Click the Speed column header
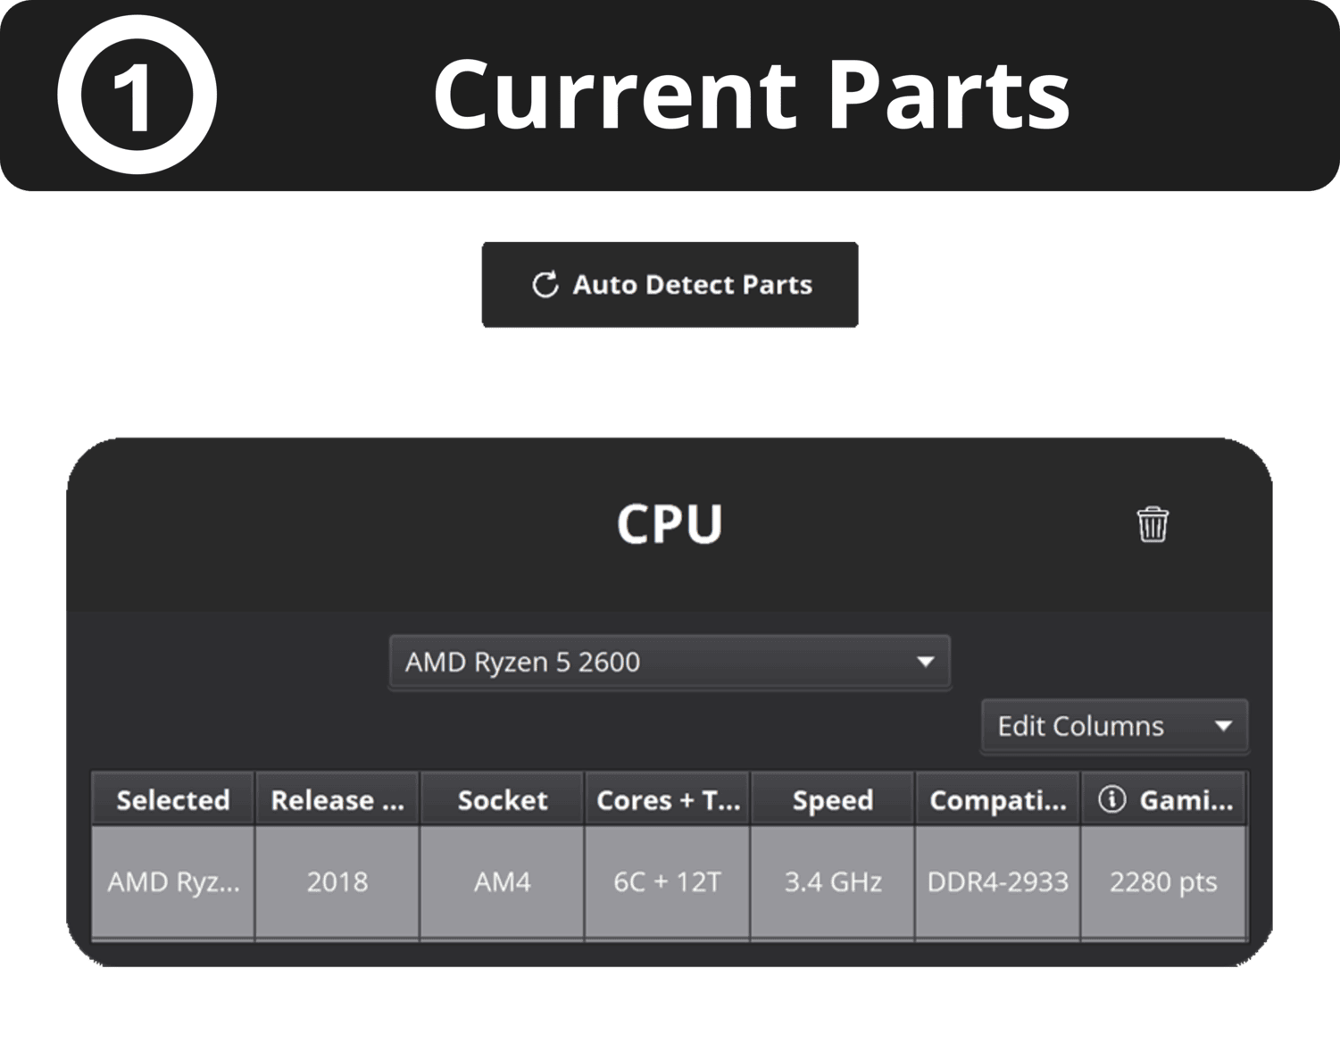The width and height of the screenshot is (1340, 1052). click(833, 799)
